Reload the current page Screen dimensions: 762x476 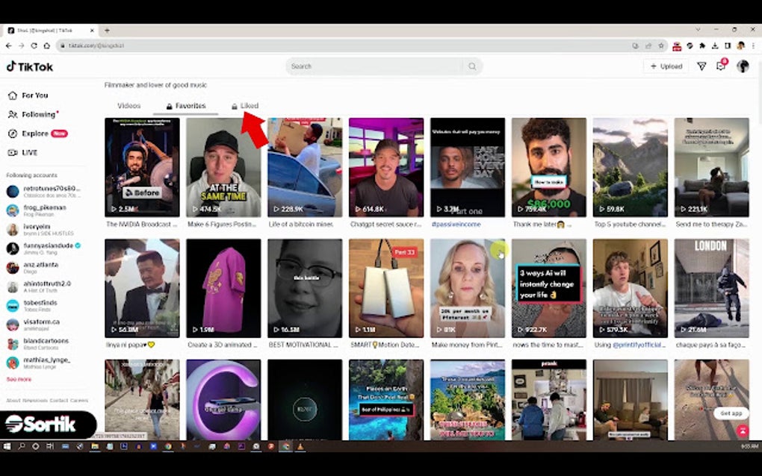coord(34,46)
